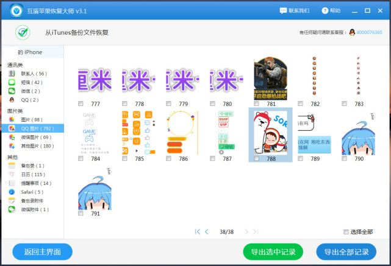Open the GAME controller thumbnail 784

pyautogui.click(x=95, y=133)
